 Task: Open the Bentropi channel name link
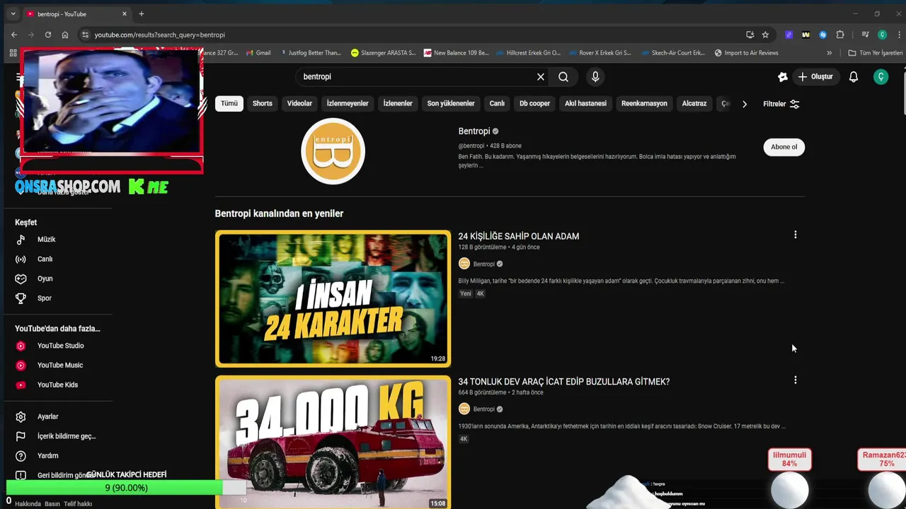(x=474, y=131)
